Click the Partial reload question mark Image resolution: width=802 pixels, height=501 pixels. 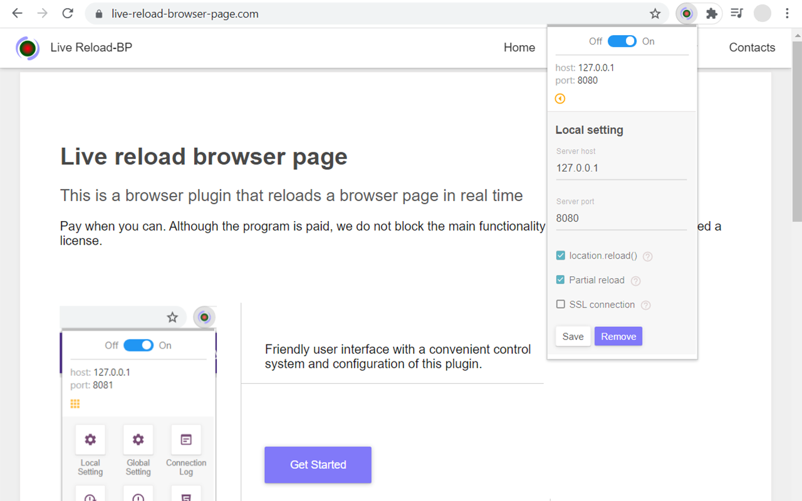click(x=635, y=281)
